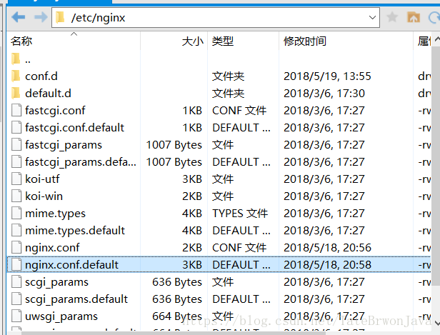The image size is (440, 335).
Task: Click the fastcgi_params file icon
Action: (x=16, y=144)
